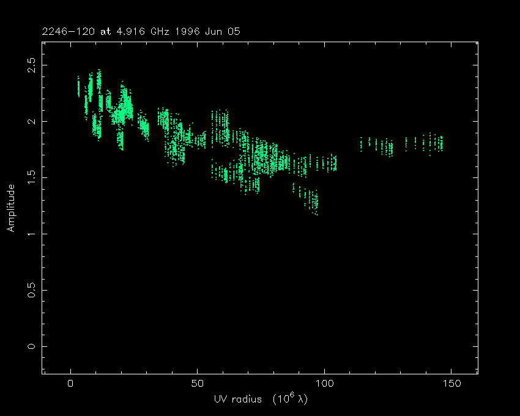This screenshot has height=416, width=520.
Task: Click the '0' tick label on x-axis
Action: [71, 384]
